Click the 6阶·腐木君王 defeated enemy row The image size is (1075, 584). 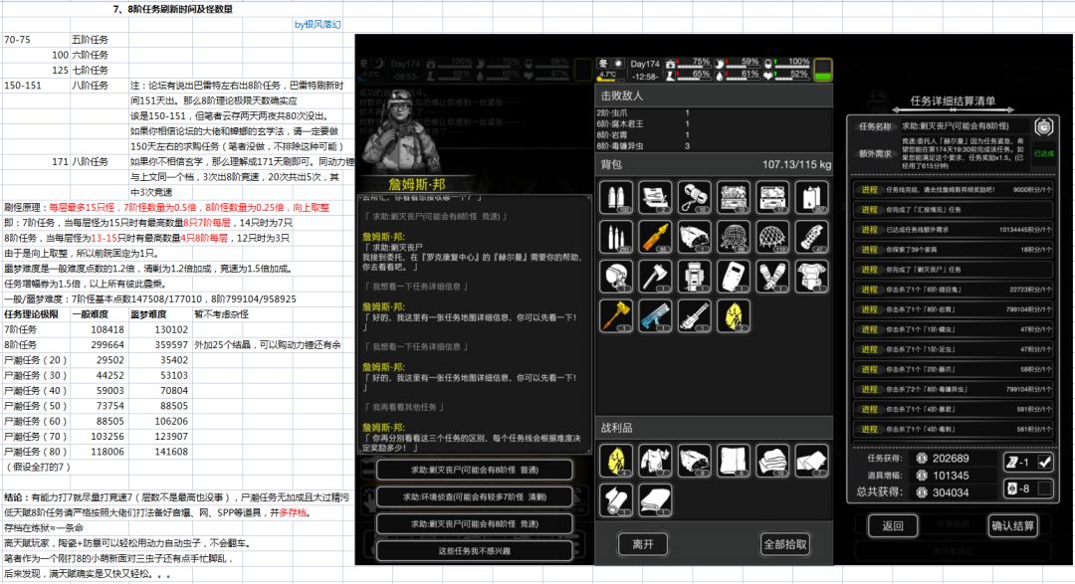click(x=644, y=124)
